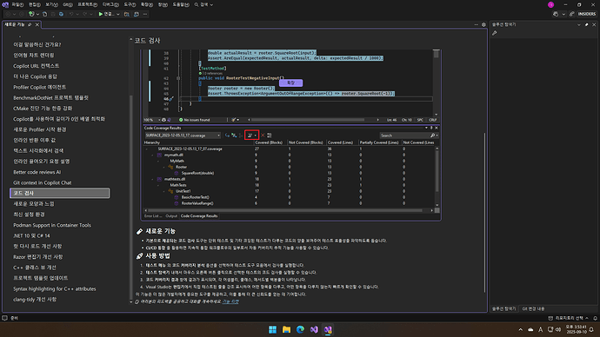Click the GitHub Copilot icon in toolbar
The width and height of the screenshot is (600, 337).
click(556, 14)
